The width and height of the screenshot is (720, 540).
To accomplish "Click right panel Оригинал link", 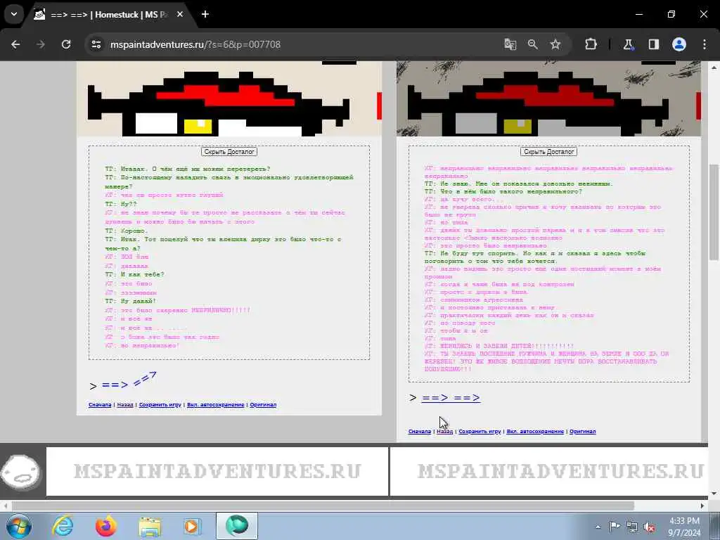I will pyautogui.click(x=583, y=431).
